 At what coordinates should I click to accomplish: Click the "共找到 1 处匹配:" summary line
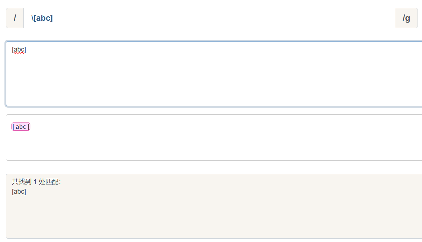coord(36,182)
